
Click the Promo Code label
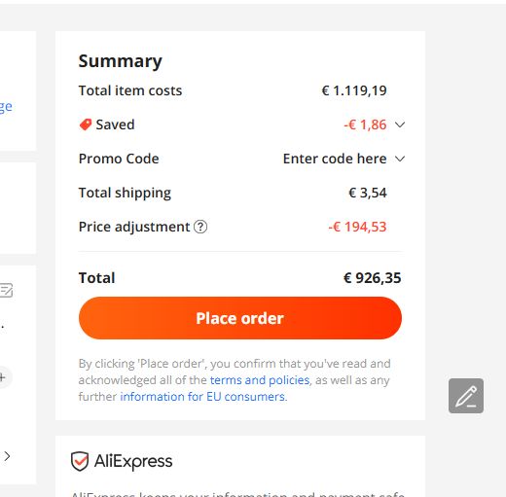point(119,159)
